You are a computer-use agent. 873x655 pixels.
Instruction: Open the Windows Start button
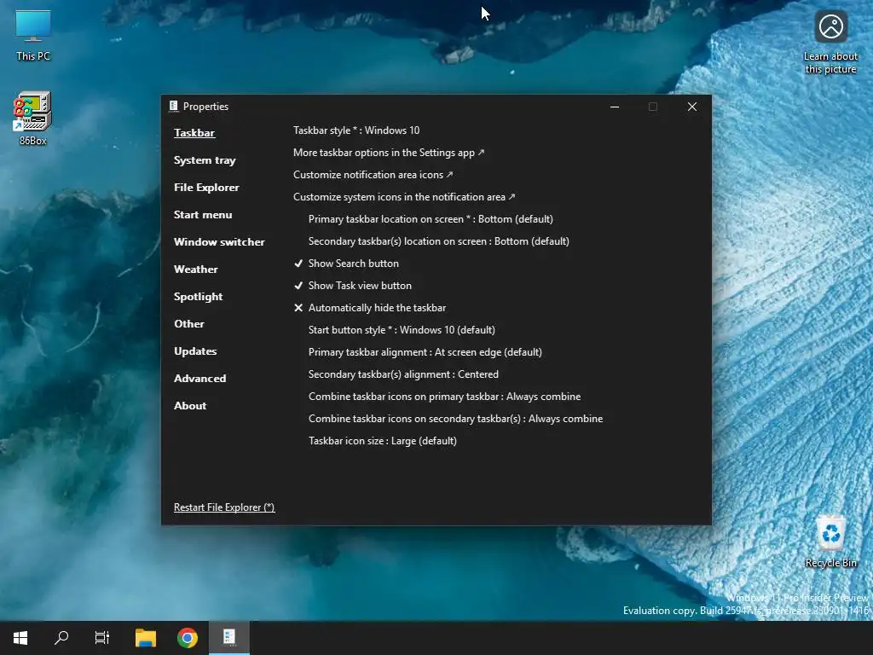click(20, 638)
